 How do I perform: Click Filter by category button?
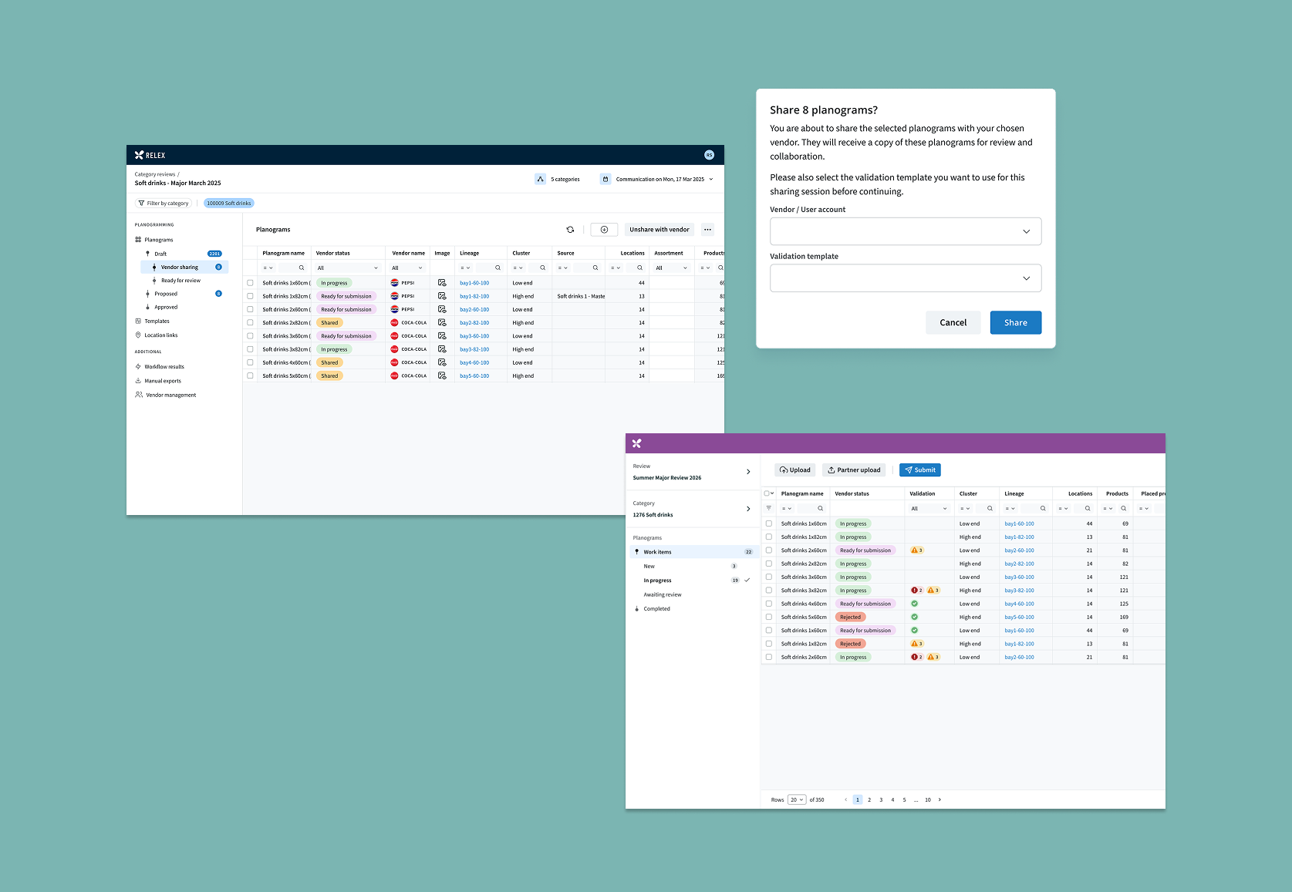tap(164, 204)
